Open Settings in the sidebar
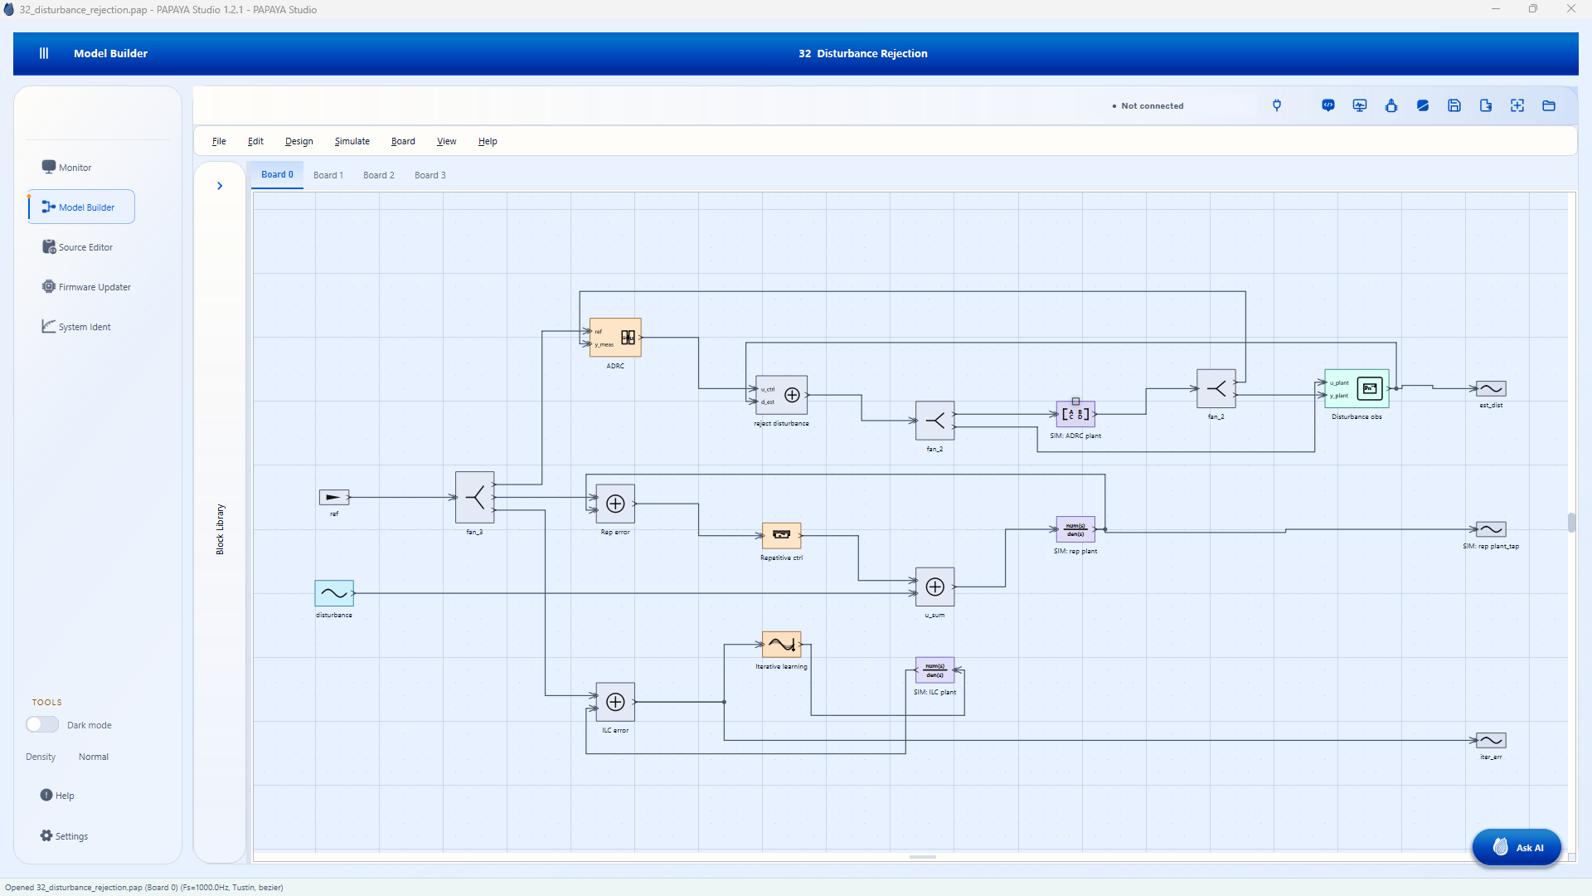 (x=64, y=836)
